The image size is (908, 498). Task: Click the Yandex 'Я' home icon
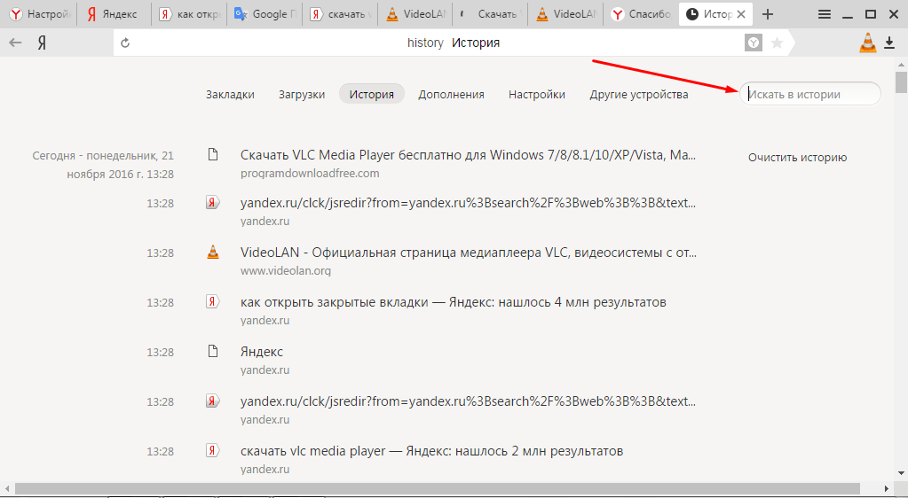click(42, 43)
